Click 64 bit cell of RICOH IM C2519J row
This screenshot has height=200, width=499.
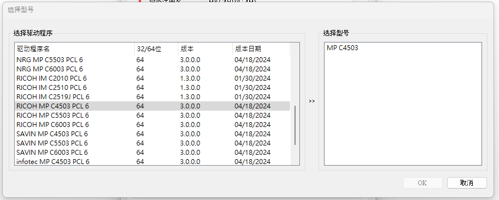click(x=140, y=96)
